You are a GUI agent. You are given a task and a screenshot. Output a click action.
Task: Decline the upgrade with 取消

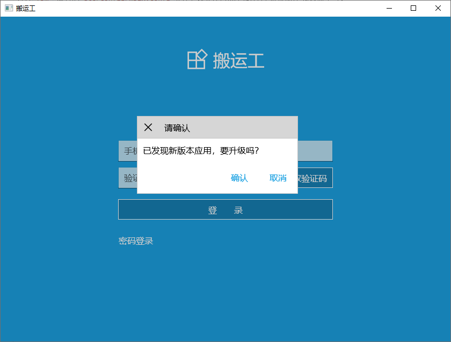point(278,178)
